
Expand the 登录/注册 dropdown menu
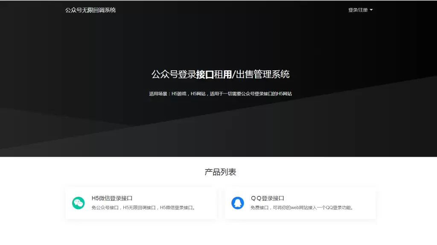click(360, 10)
